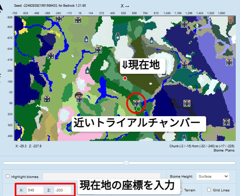This screenshot has height=196, width=240.
Task: Click trial chamber icon at right edge near Z -416
Action: [229, 62]
